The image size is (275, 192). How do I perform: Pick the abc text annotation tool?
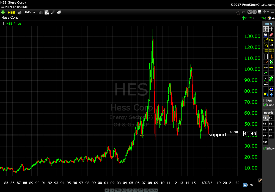(271, 40)
